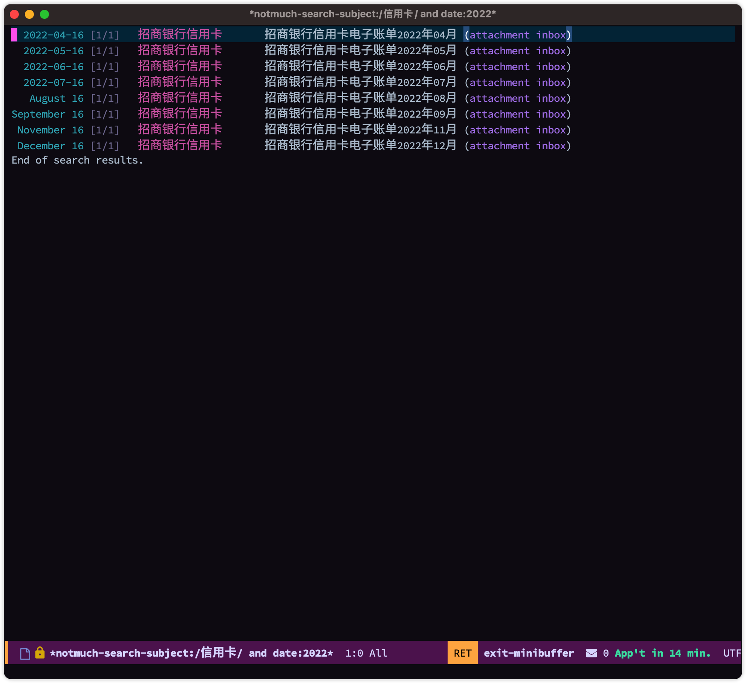Viewport: 746px width, 683px height.
Task: Click the yellow minimize window button
Action: 29,14
